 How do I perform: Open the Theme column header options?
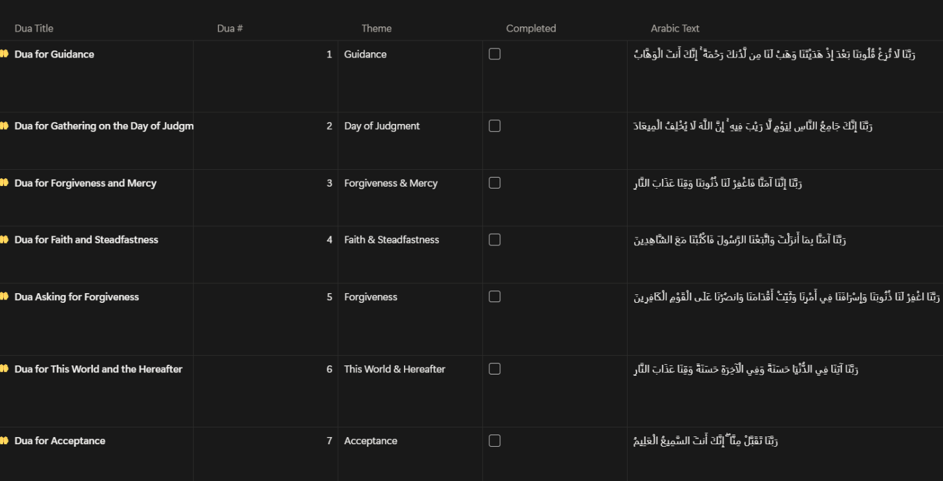tap(376, 28)
